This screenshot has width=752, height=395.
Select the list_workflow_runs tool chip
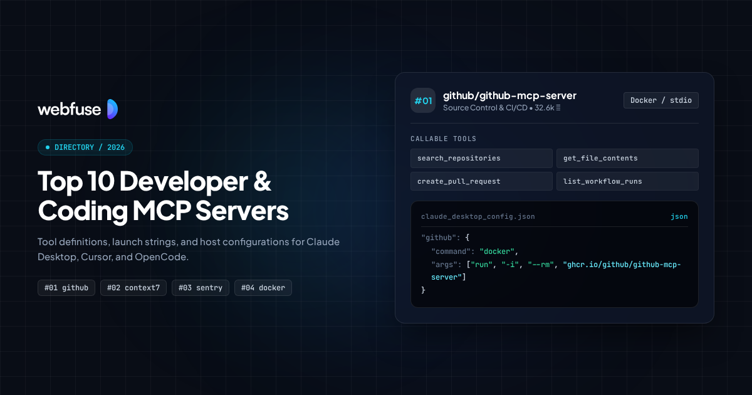627,181
